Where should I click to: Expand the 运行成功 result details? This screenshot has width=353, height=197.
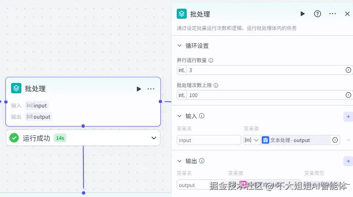(x=154, y=138)
